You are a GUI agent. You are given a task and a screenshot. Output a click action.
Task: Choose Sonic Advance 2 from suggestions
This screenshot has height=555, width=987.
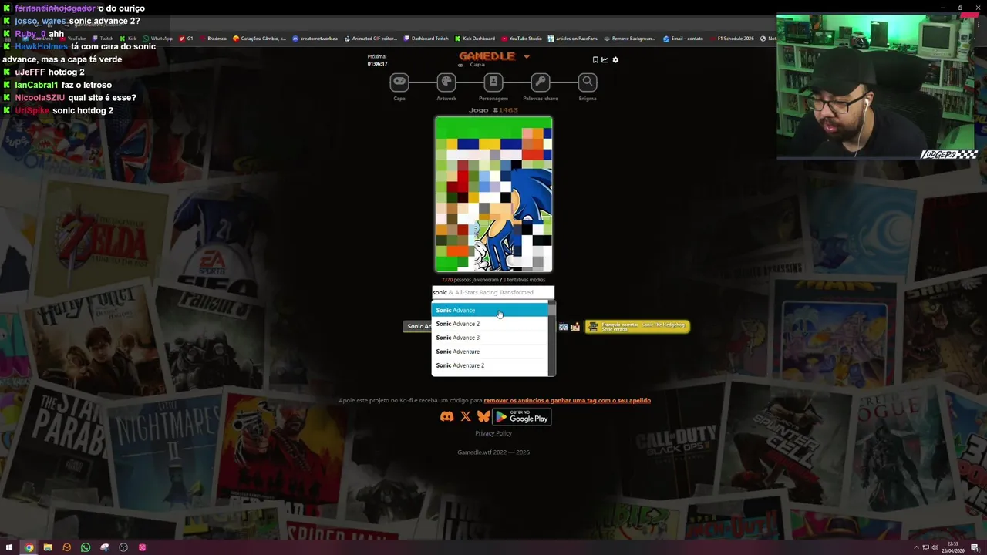coord(490,324)
